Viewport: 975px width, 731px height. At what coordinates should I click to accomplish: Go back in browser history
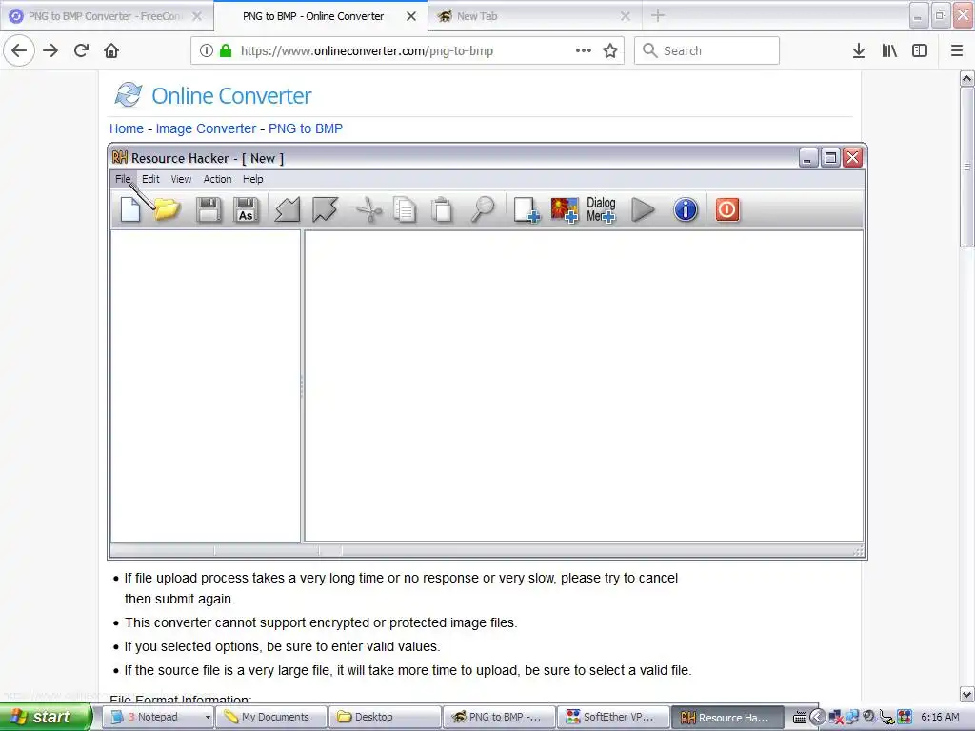19,50
